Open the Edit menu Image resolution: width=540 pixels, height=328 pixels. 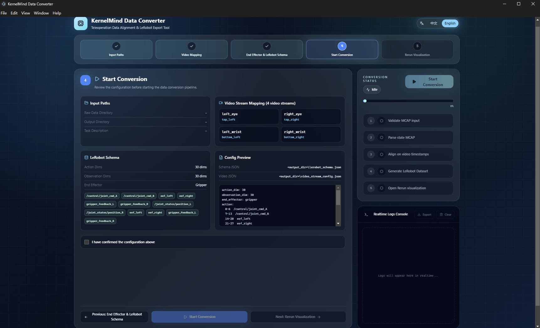14,13
